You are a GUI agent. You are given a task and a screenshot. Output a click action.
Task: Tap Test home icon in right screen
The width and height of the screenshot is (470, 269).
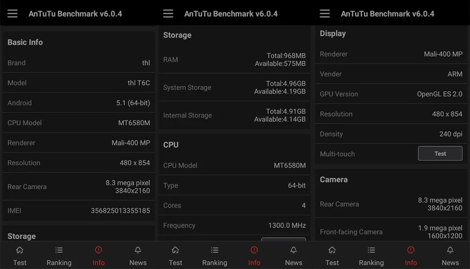point(332,250)
